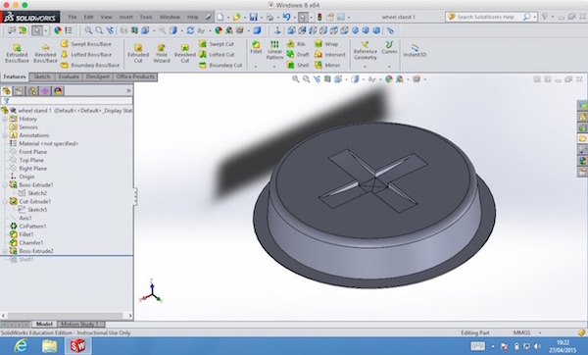Image resolution: width=588 pixels, height=355 pixels.
Task: Click the feature tree horizontal scrollbar
Action: [67, 316]
